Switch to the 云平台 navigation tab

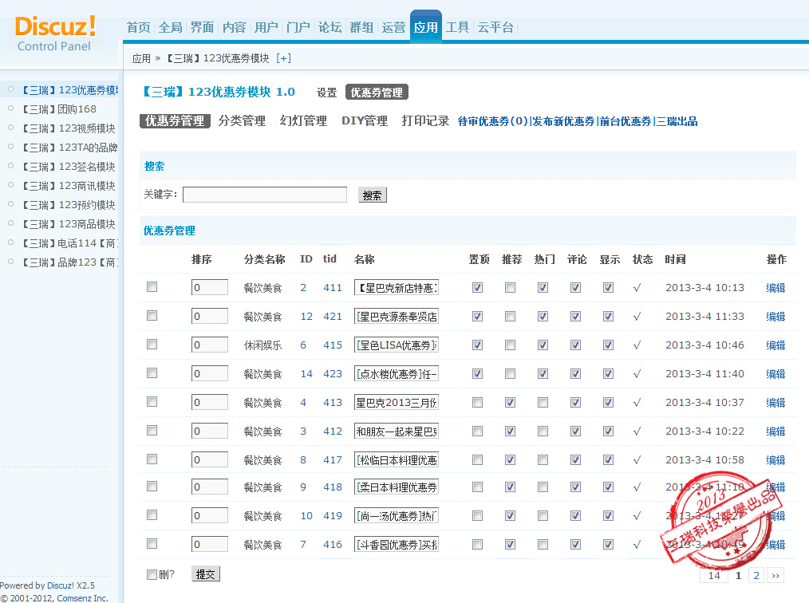[x=495, y=27]
